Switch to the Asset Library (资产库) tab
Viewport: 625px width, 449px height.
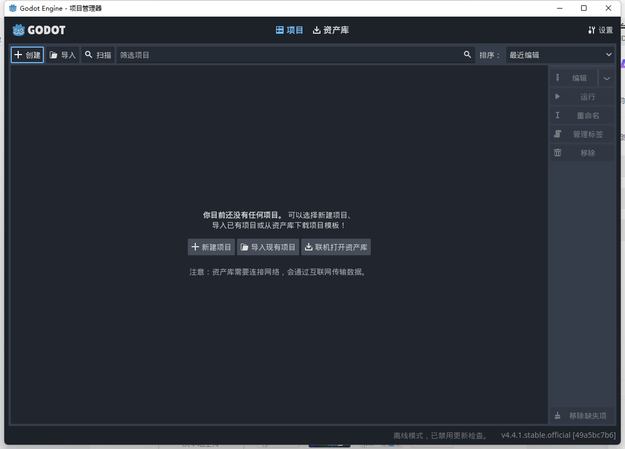click(x=331, y=30)
